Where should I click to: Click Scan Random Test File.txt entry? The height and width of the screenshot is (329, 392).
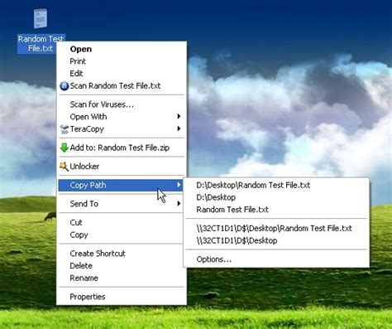122,86
